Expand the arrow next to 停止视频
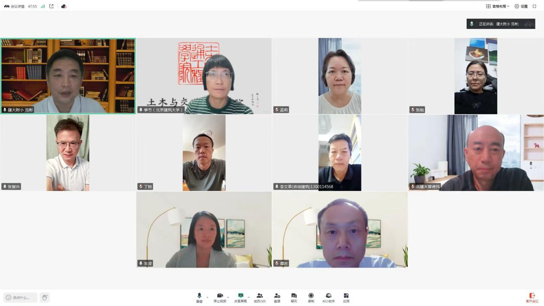The height and width of the screenshot is (306, 544). click(x=228, y=297)
